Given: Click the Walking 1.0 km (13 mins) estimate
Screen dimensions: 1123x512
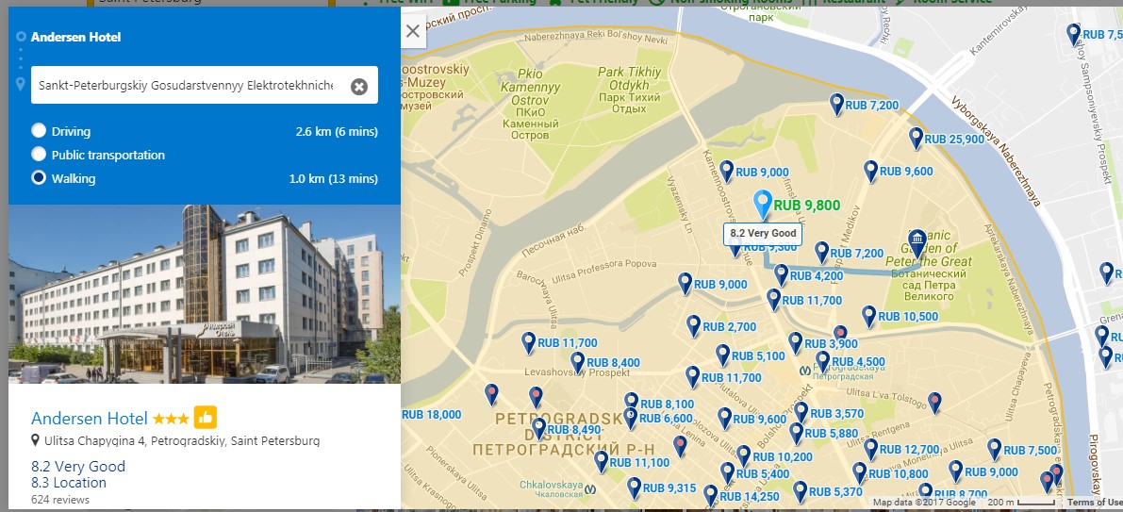Looking at the screenshot, I should (x=334, y=178).
